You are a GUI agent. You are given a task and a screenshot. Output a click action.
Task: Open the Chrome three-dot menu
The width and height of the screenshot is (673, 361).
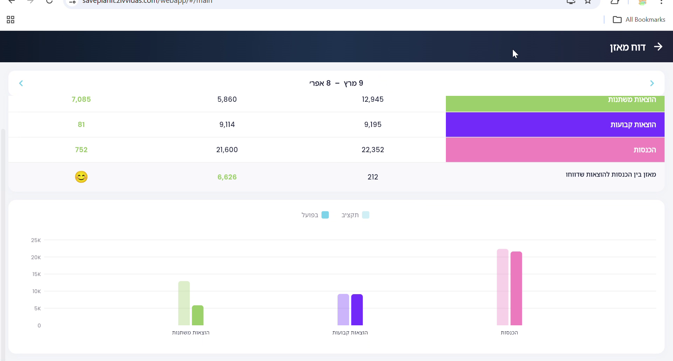point(661,2)
